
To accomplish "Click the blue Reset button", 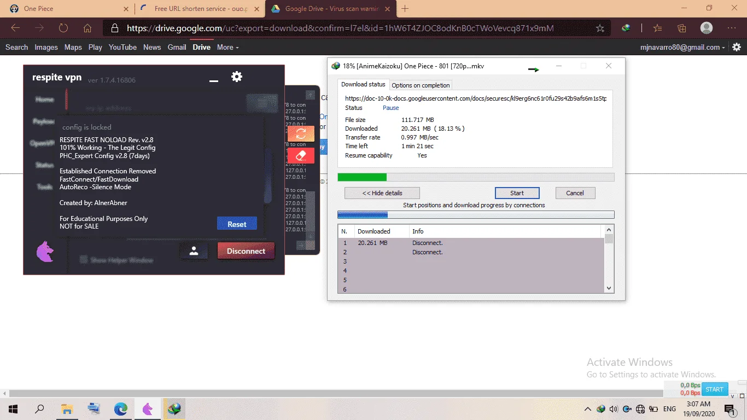I will point(237,224).
